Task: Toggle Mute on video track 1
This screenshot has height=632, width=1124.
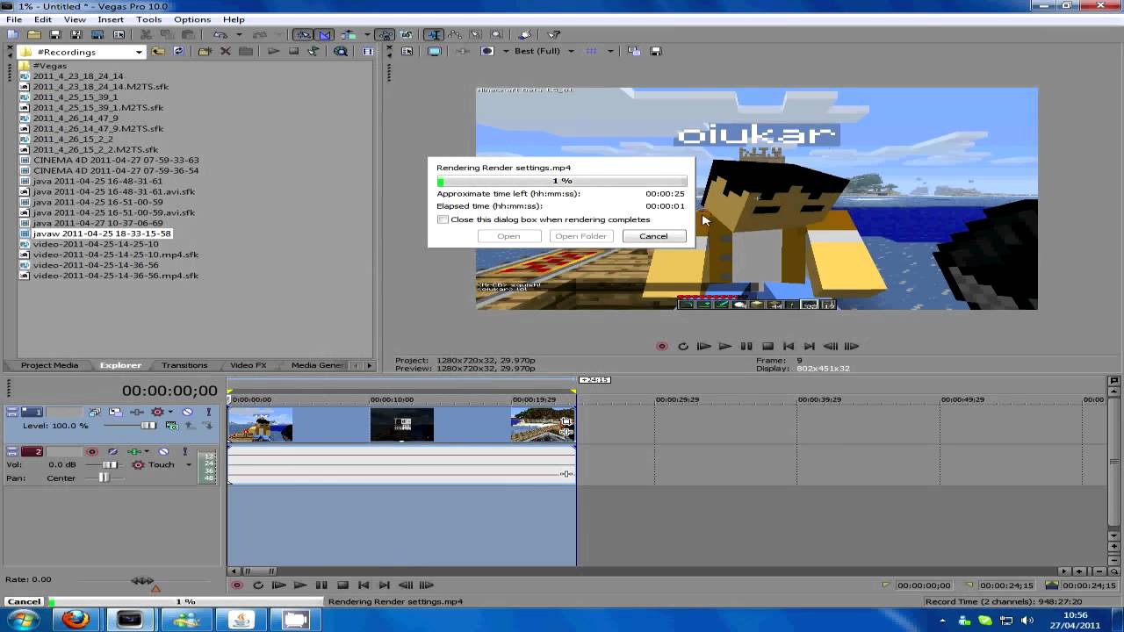Action: (x=187, y=412)
